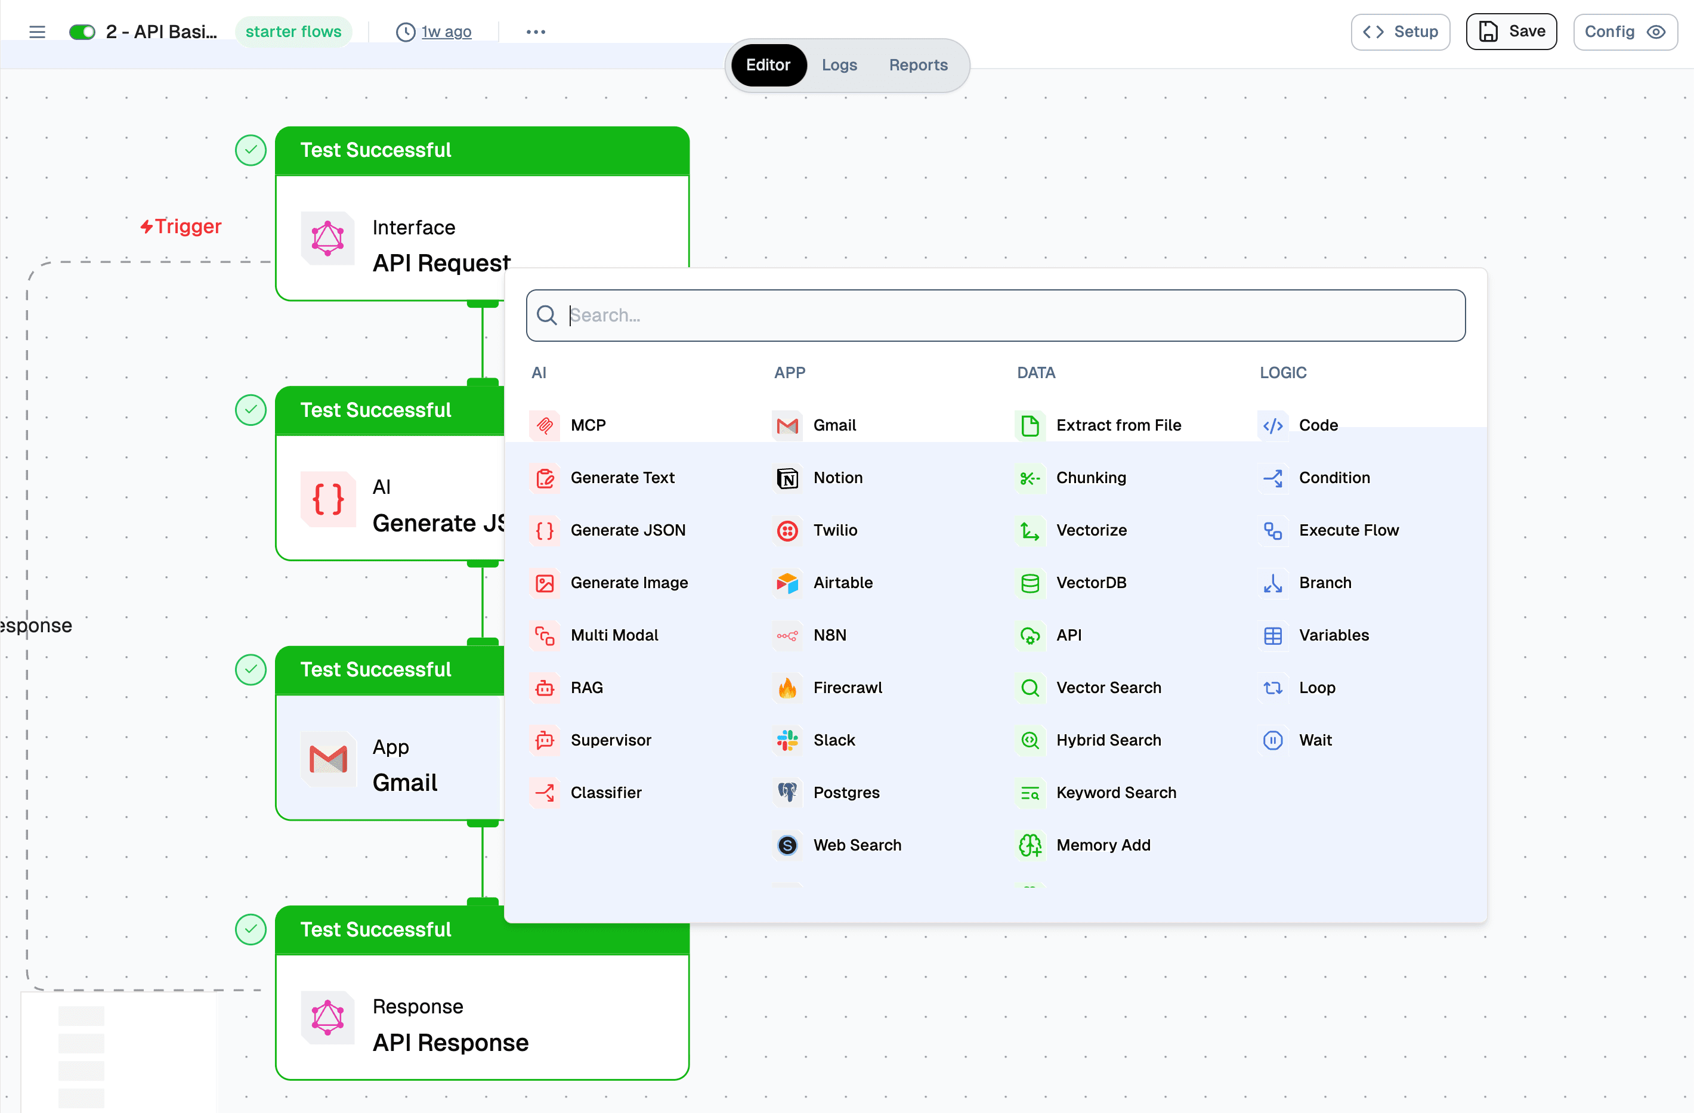
Task: Open the 1w ago version history link
Action: pos(446,32)
